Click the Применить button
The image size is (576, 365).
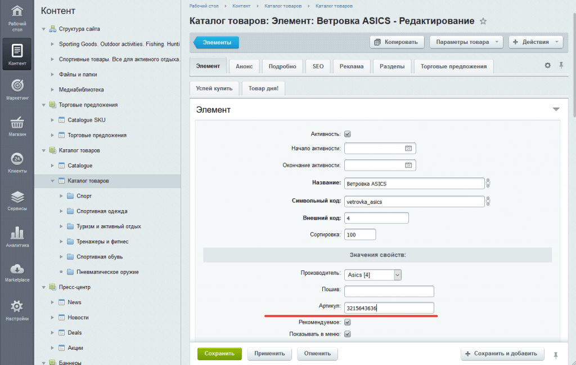coord(269,354)
